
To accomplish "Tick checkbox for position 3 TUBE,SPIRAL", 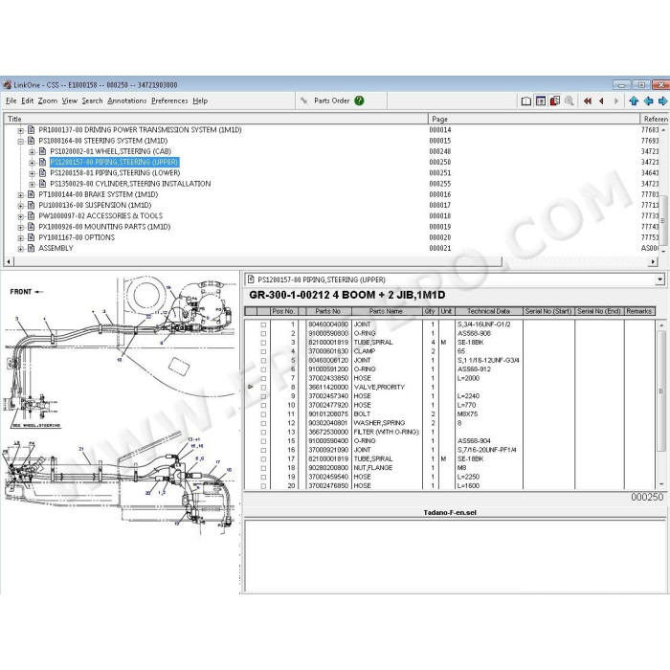I will [263, 343].
